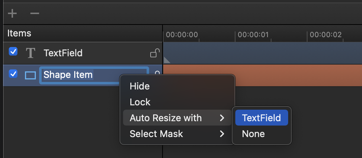Toggle the TextField unlock padlock icon
Viewport: 362px width, 158px height.
tap(155, 53)
